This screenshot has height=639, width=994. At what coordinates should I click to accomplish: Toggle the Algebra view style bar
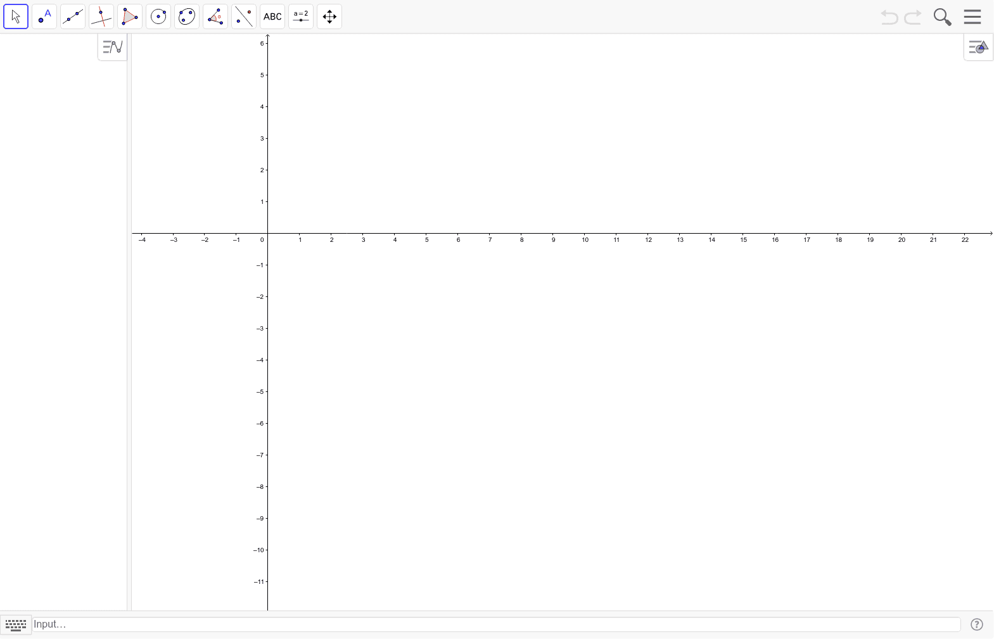113,47
